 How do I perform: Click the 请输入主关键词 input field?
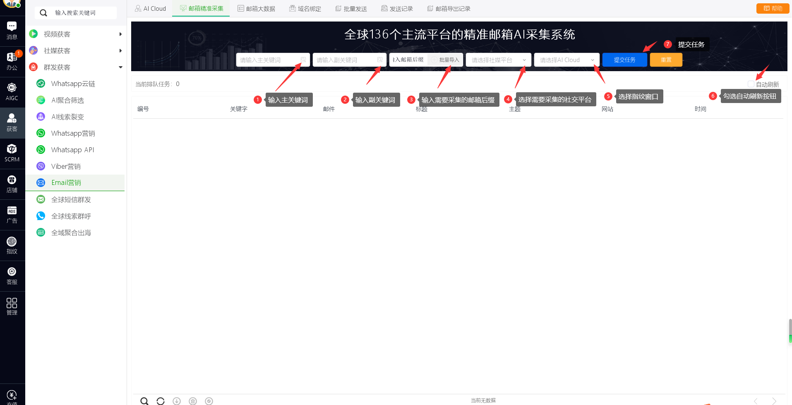coord(273,60)
